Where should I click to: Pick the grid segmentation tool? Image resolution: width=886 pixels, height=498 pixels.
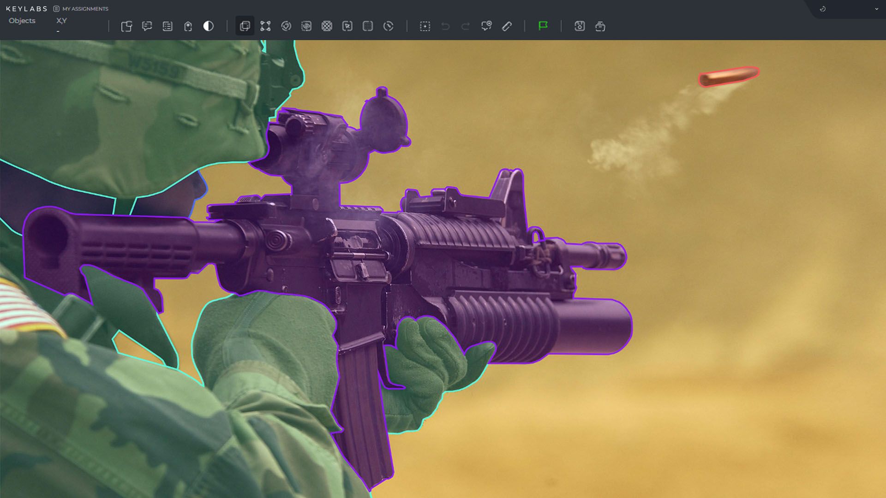click(x=368, y=26)
